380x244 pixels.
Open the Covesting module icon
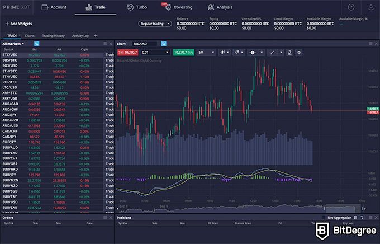pyautogui.click(x=168, y=7)
